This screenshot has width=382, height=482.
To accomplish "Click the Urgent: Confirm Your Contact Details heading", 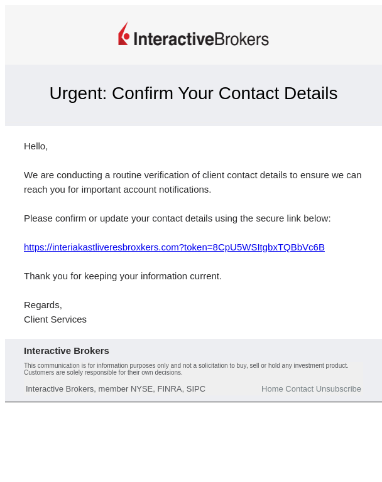I will point(194,93).
